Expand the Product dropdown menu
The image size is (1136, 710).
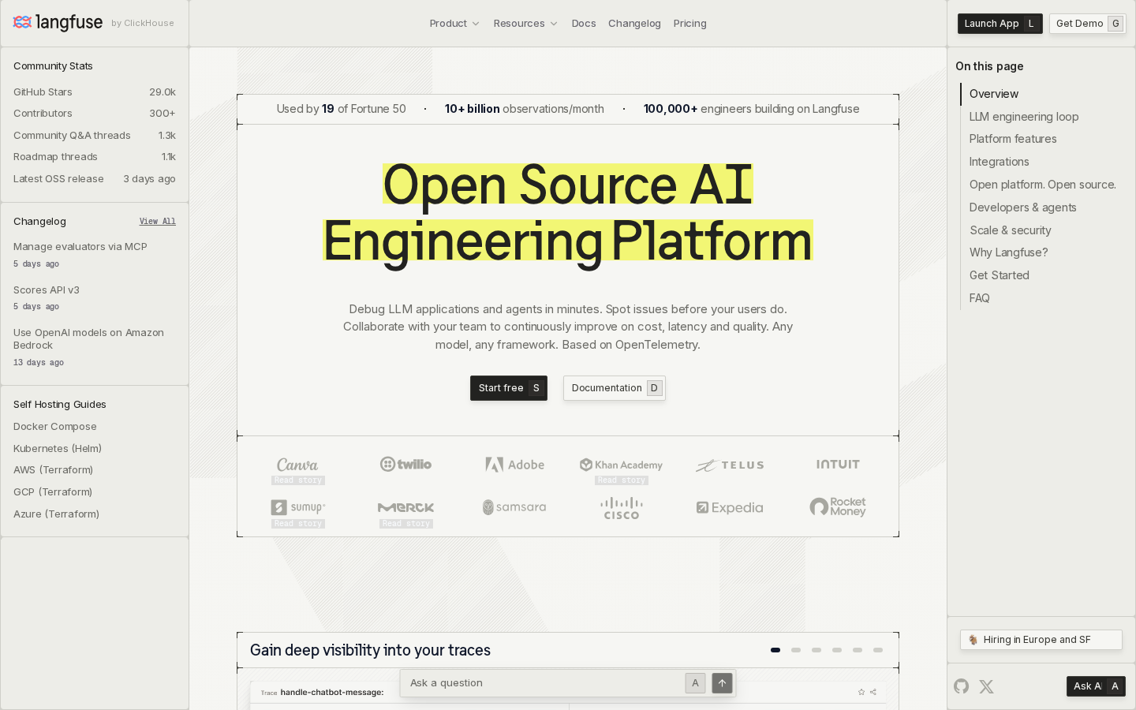pos(454,24)
